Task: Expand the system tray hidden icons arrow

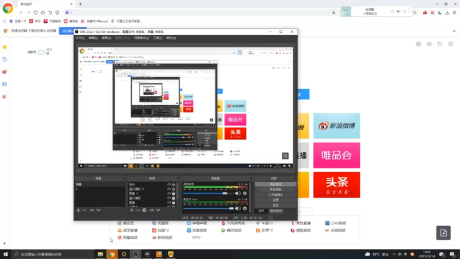Action: click(394, 254)
